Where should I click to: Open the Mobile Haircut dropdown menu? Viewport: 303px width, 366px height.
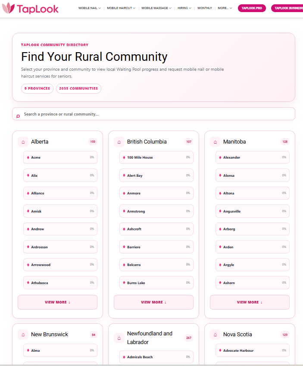[x=121, y=8]
